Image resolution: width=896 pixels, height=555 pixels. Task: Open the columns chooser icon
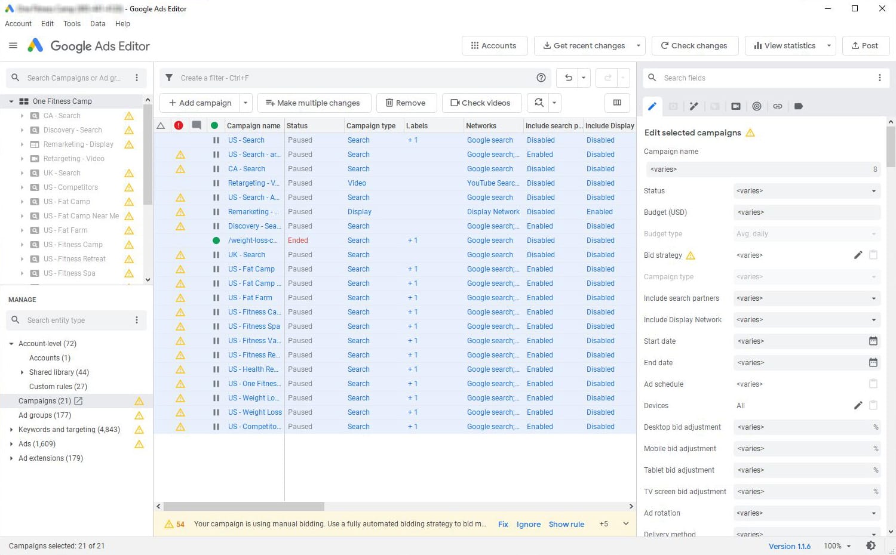tap(617, 103)
